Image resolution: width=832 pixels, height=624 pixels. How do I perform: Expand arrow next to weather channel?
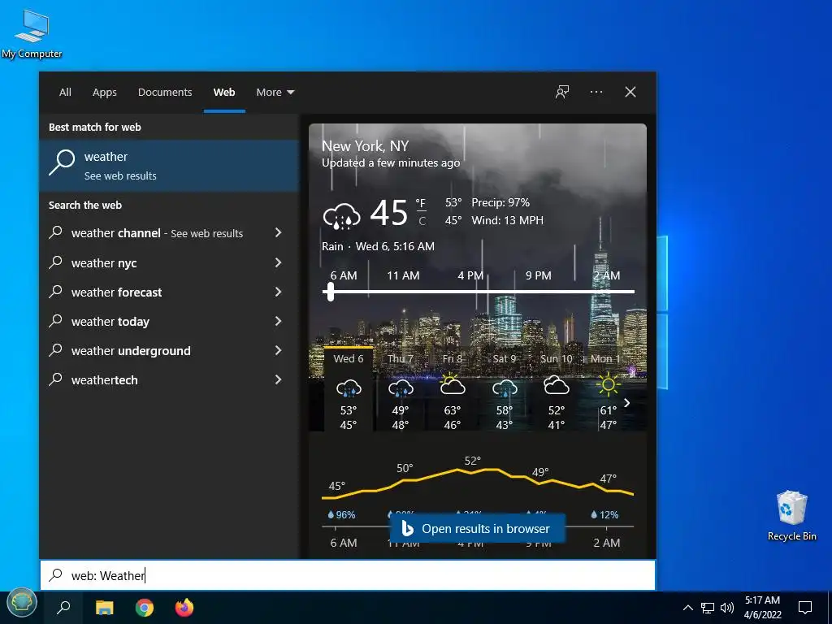click(x=278, y=232)
